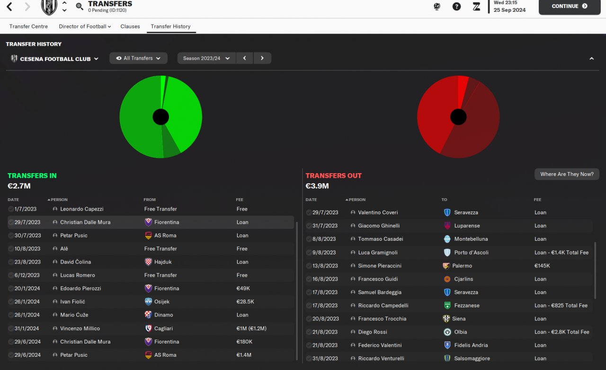Click the Montebelluna club badge

[x=447, y=239]
